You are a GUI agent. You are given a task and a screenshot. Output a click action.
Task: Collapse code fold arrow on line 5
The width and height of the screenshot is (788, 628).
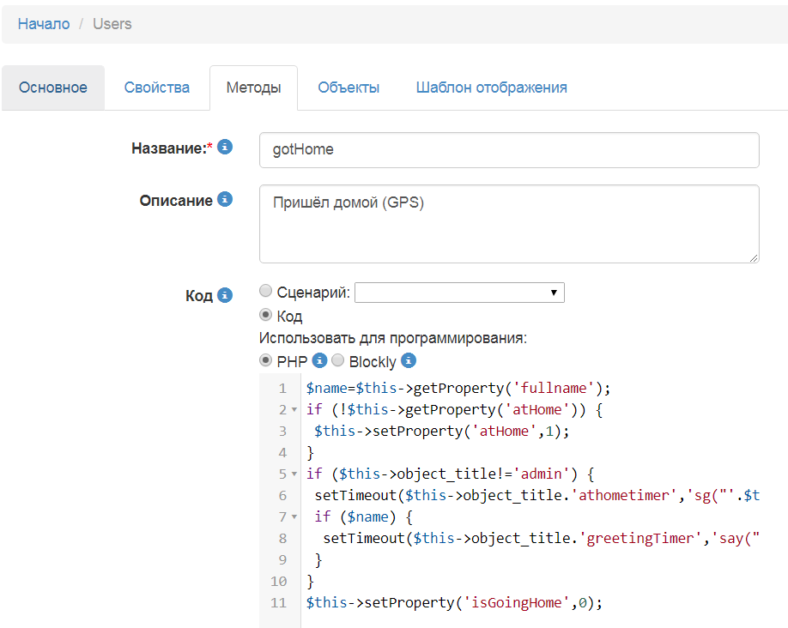click(294, 474)
